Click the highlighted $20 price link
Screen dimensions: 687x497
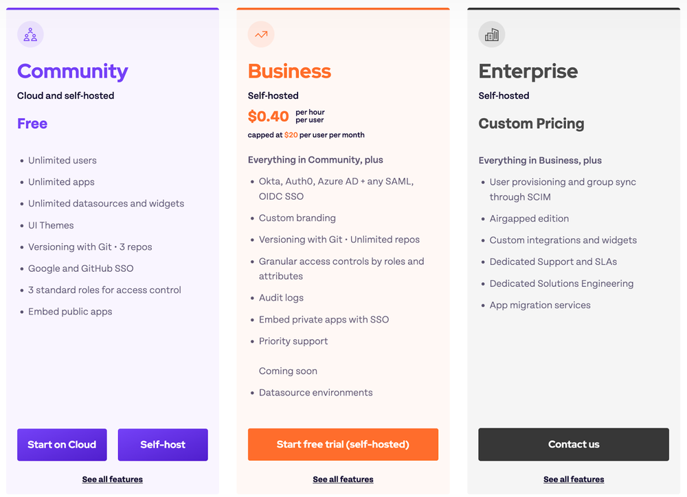pyautogui.click(x=290, y=135)
